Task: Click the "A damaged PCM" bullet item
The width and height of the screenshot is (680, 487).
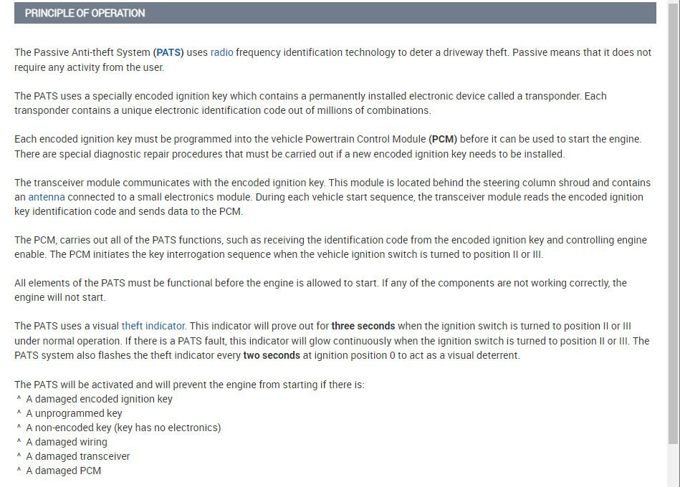Action: click(x=63, y=471)
